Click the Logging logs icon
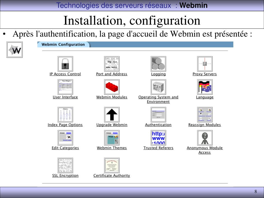This screenshot has width=264, height=198. tap(158, 64)
